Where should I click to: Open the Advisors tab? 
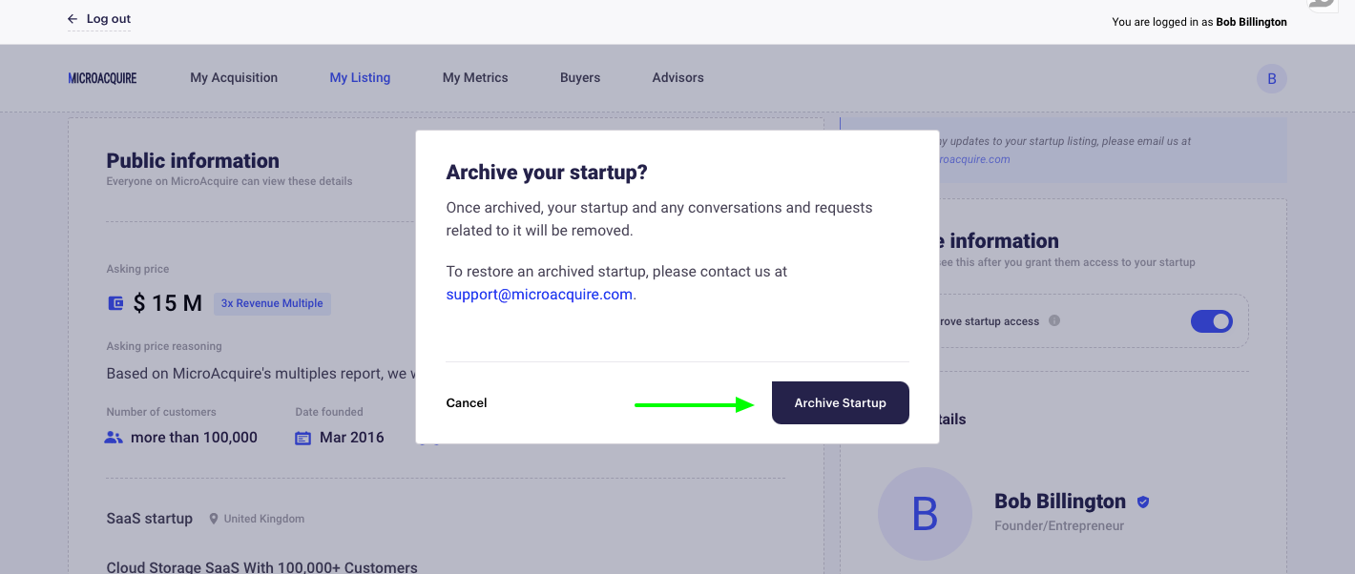[x=677, y=78]
